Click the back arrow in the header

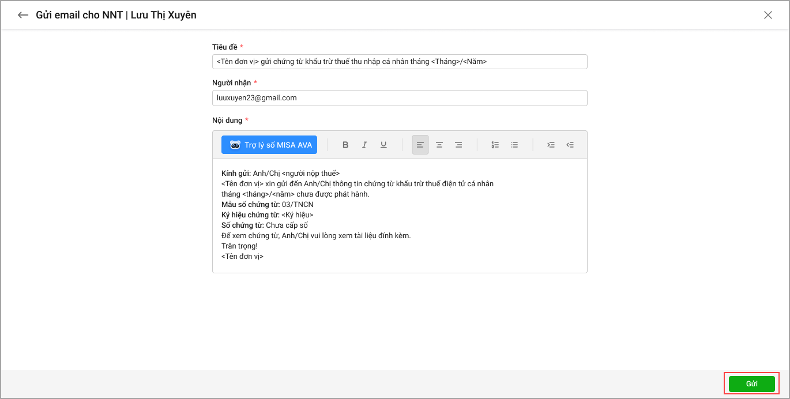23,16
